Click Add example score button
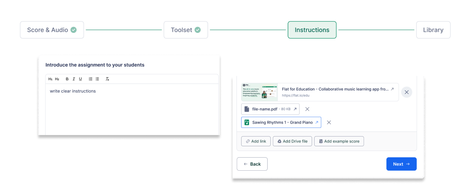476x190 pixels. (x=339, y=141)
